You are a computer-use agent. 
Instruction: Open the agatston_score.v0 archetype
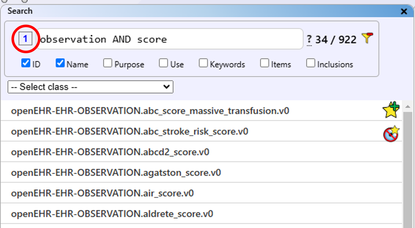tap(116, 173)
